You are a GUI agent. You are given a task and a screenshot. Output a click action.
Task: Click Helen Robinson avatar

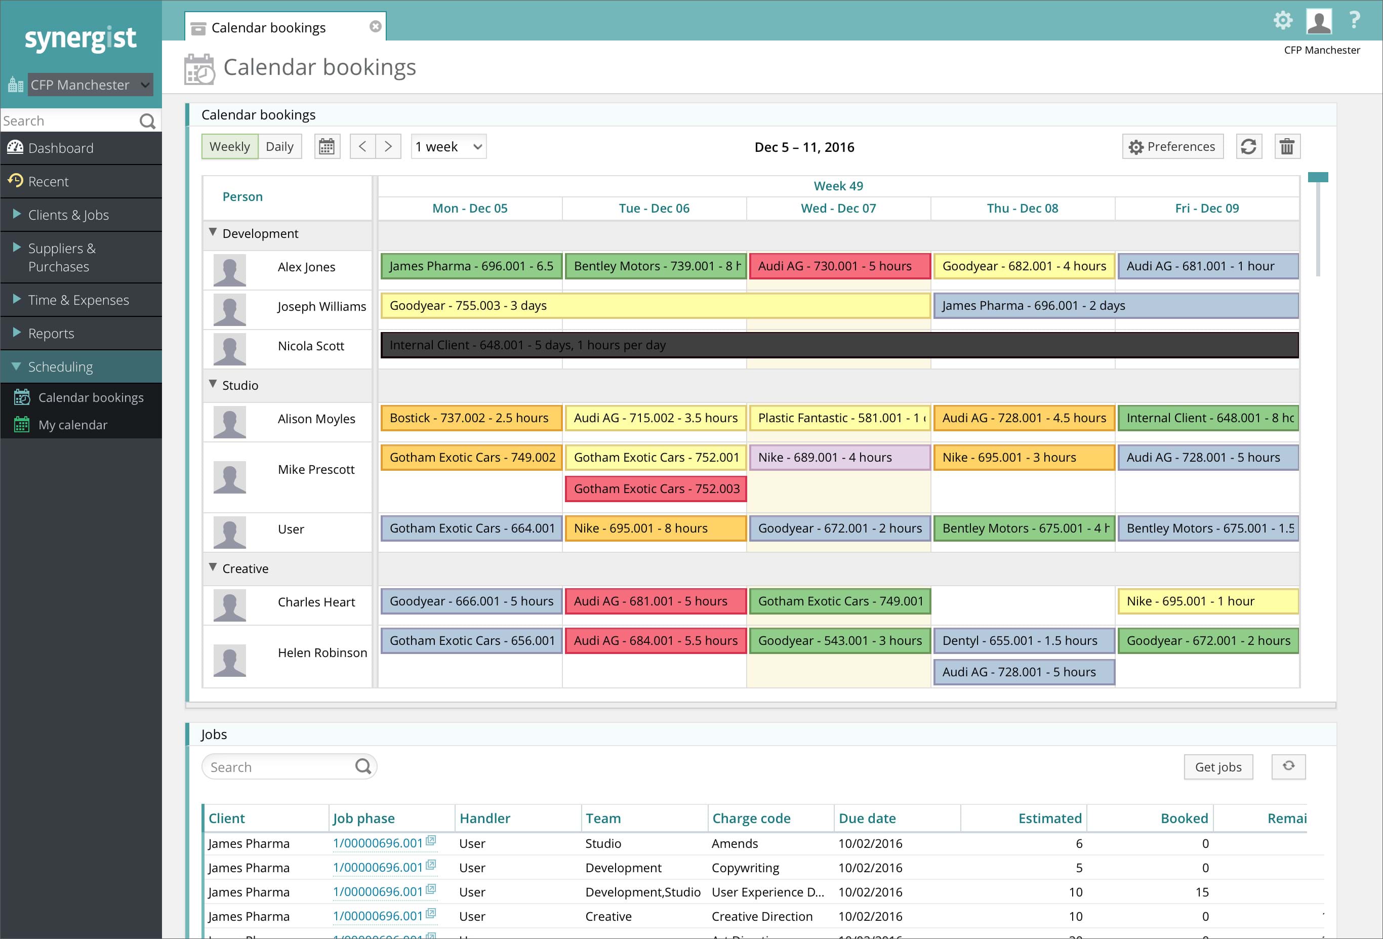pos(230,661)
